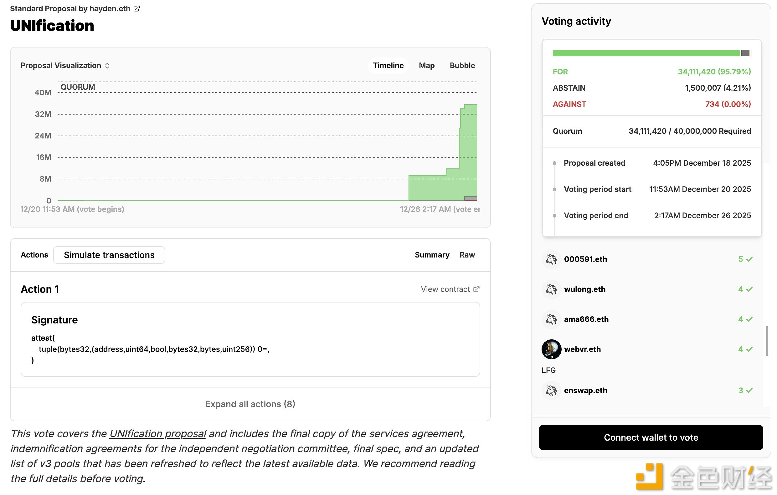The height and width of the screenshot is (495, 777).
Task: Click the View contract external icon
Action: (x=476, y=289)
